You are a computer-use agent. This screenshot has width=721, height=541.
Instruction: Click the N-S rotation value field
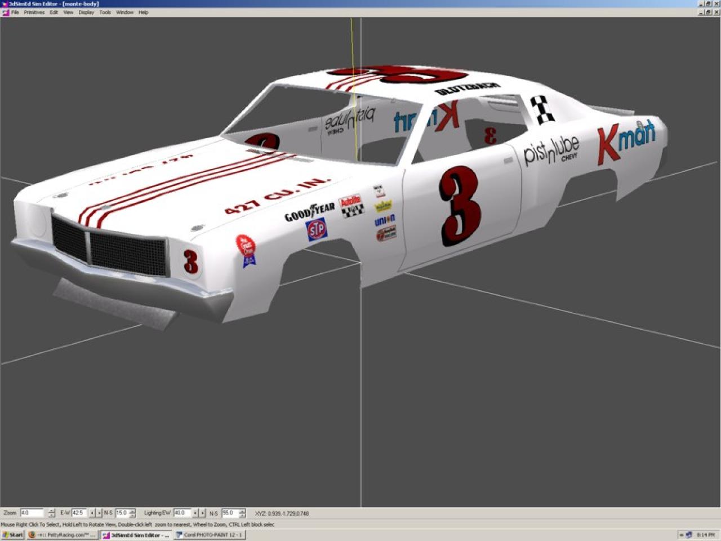coord(122,513)
